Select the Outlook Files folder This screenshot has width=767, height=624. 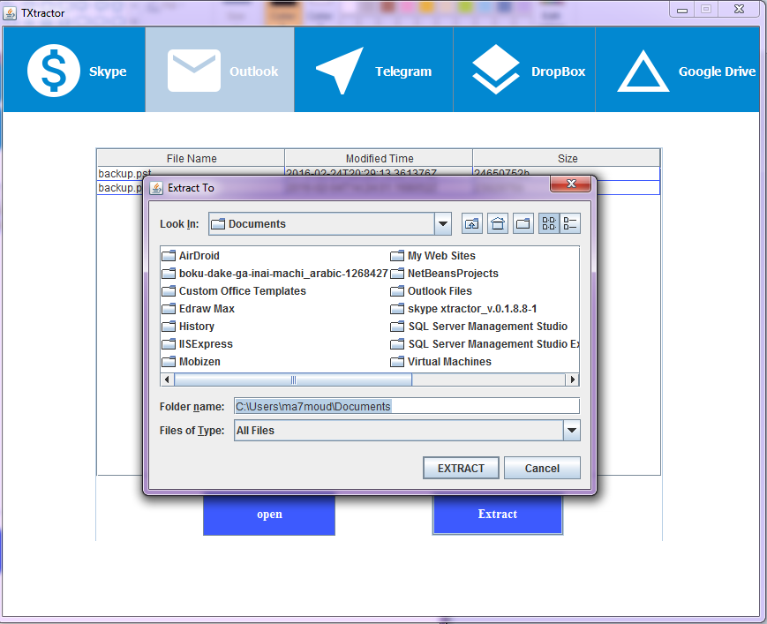pos(431,291)
